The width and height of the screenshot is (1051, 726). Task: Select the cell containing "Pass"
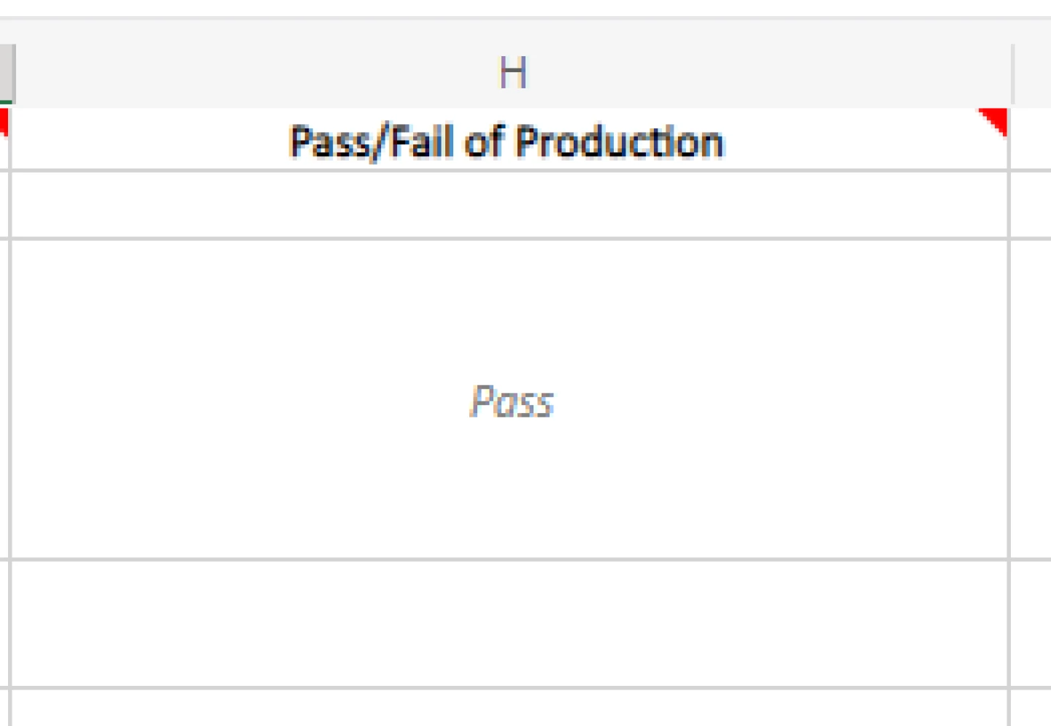(x=511, y=400)
